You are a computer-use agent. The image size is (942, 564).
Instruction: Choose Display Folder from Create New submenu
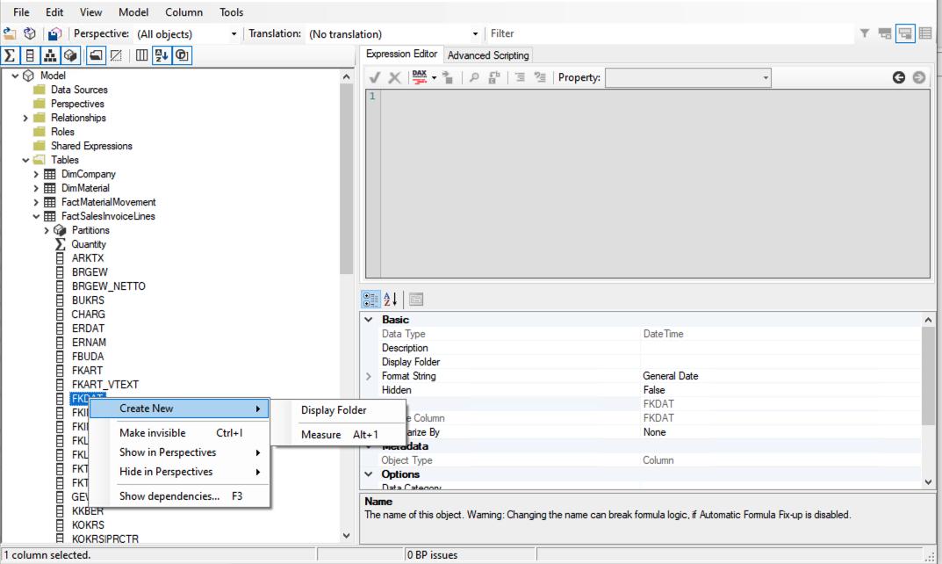pos(338,410)
